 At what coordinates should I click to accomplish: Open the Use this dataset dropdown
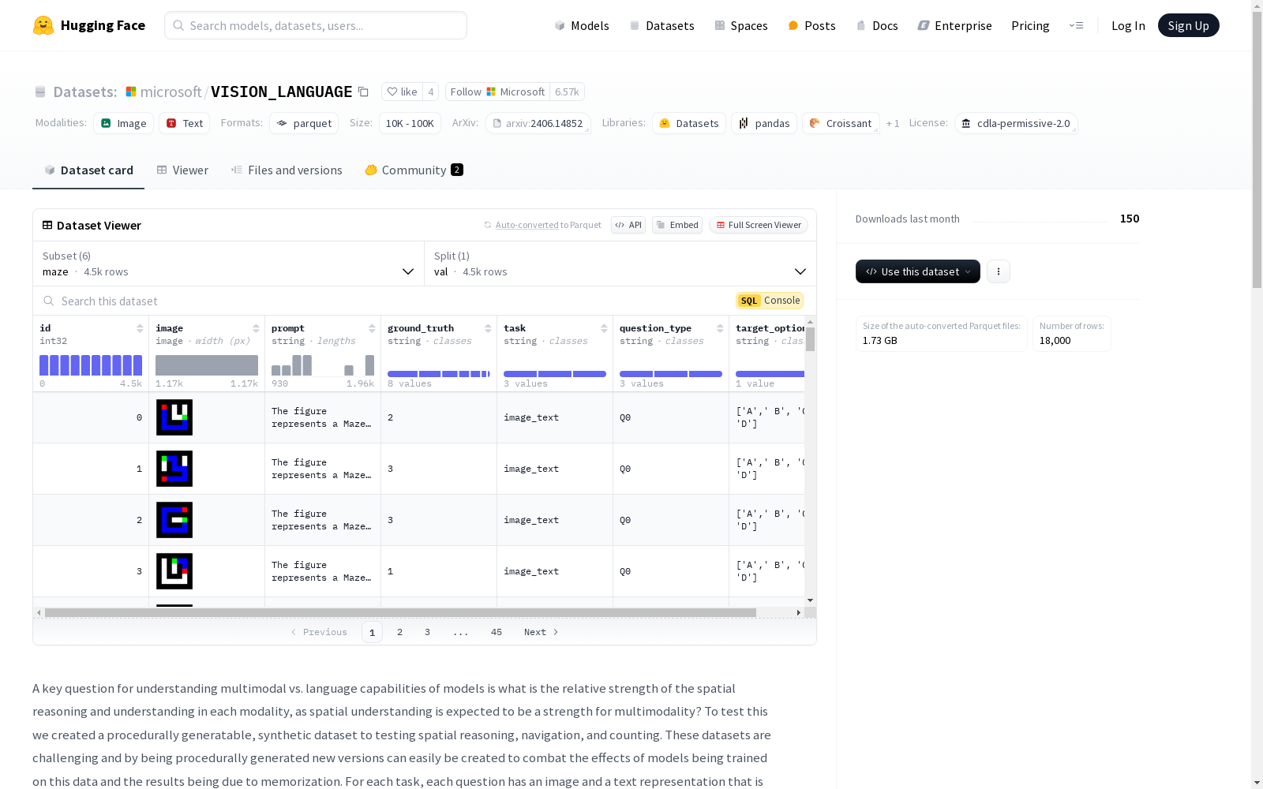918,271
